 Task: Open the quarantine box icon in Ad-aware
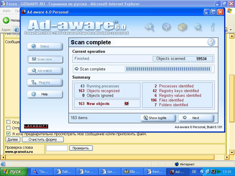point(182,27)
